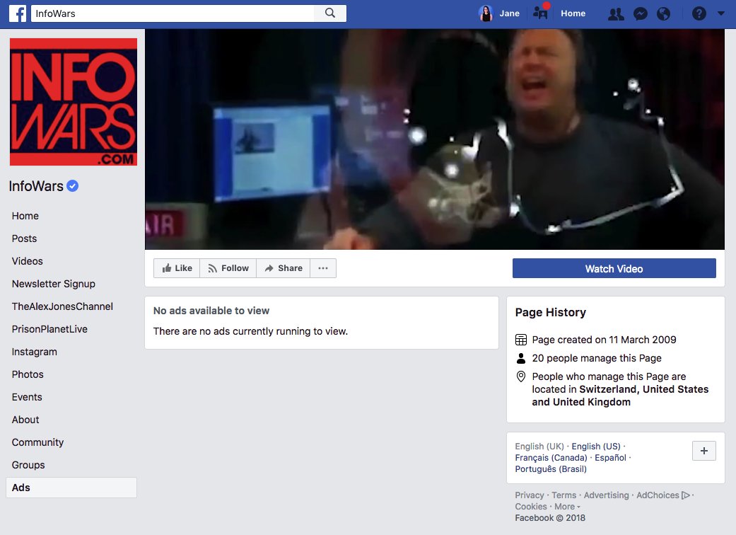Open Photos in page sidebar
The height and width of the screenshot is (535, 736).
(x=28, y=374)
